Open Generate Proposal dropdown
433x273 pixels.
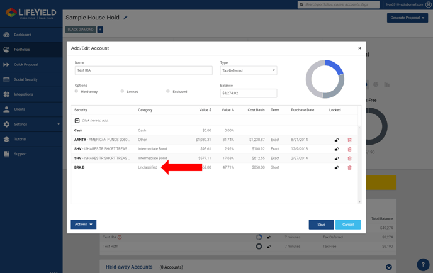pyautogui.click(x=407, y=18)
